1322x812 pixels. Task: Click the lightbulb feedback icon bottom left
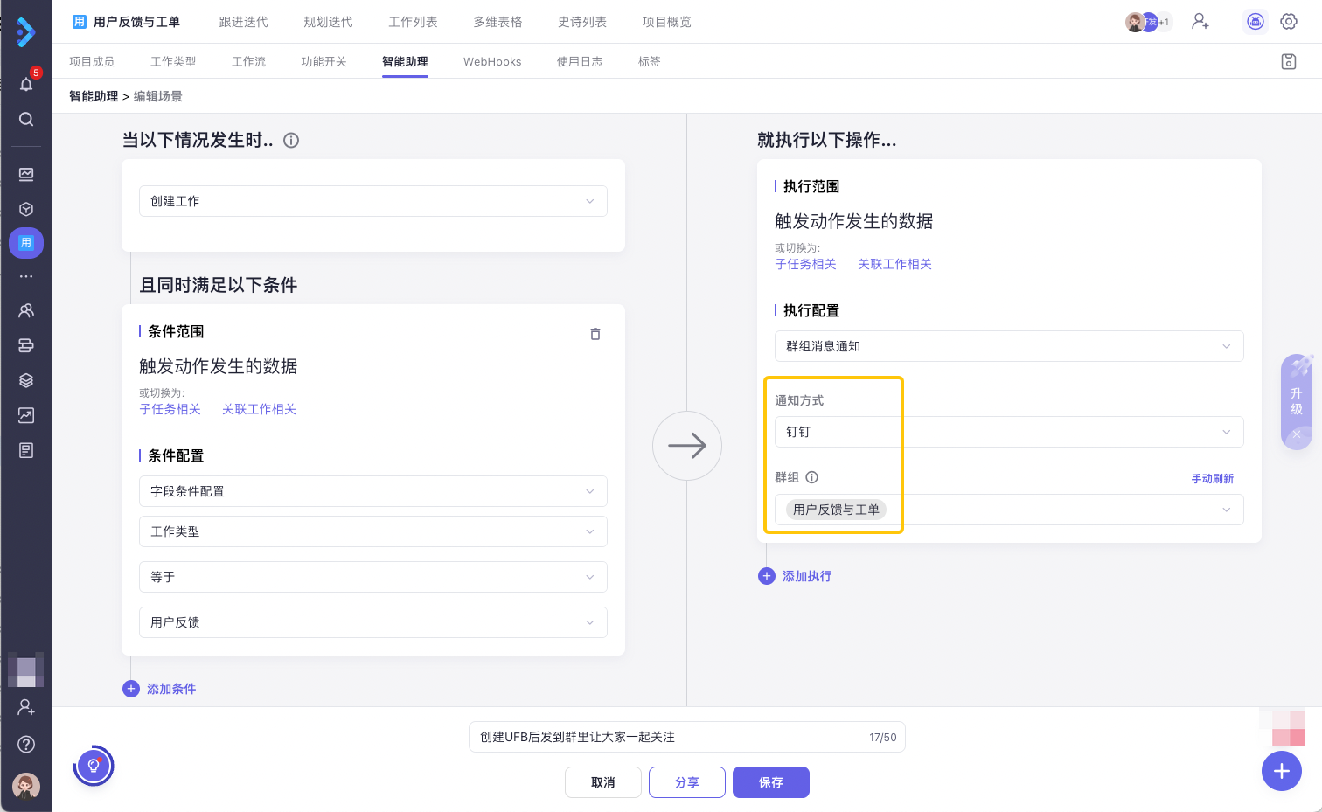(x=93, y=765)
